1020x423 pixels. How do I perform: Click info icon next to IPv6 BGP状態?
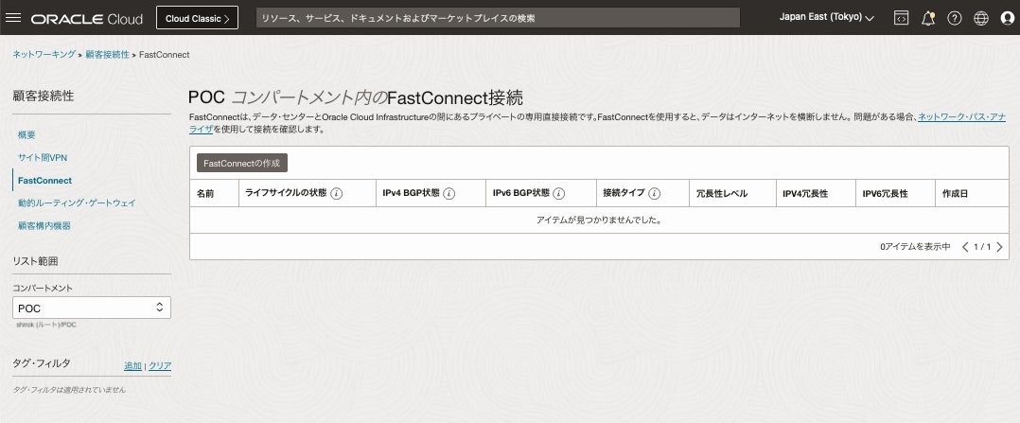(559, 193)
